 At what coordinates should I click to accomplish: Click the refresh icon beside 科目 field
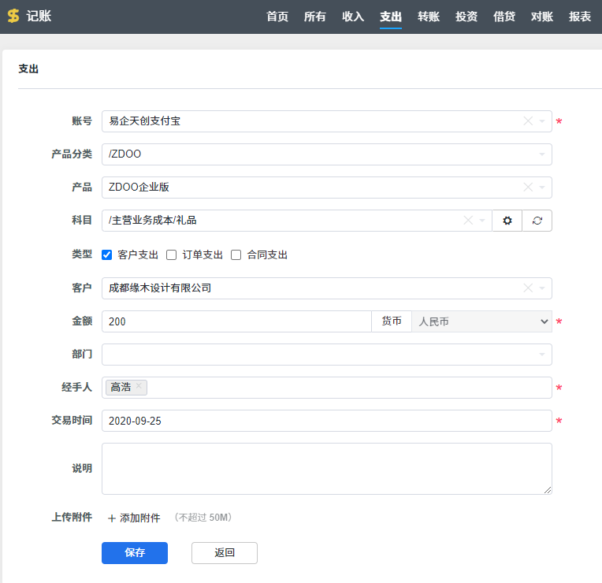[537, 221]
